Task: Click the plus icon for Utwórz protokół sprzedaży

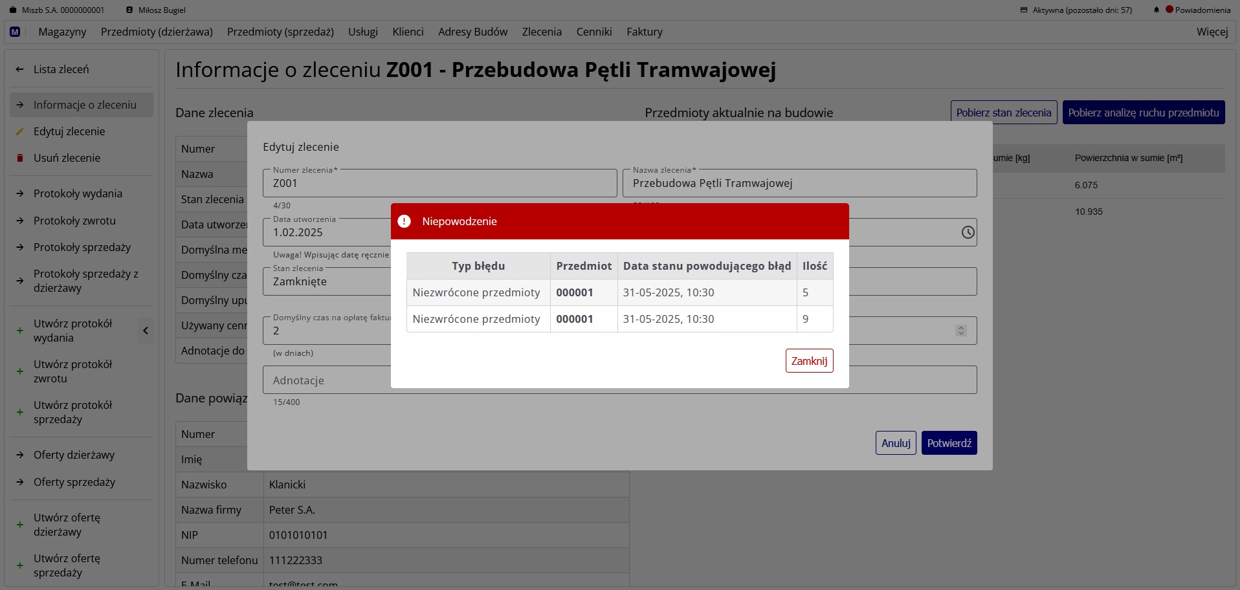Action: tap(20, 412)
